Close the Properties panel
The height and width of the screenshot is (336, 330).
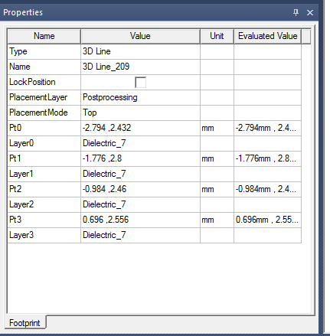coord(310,12)
